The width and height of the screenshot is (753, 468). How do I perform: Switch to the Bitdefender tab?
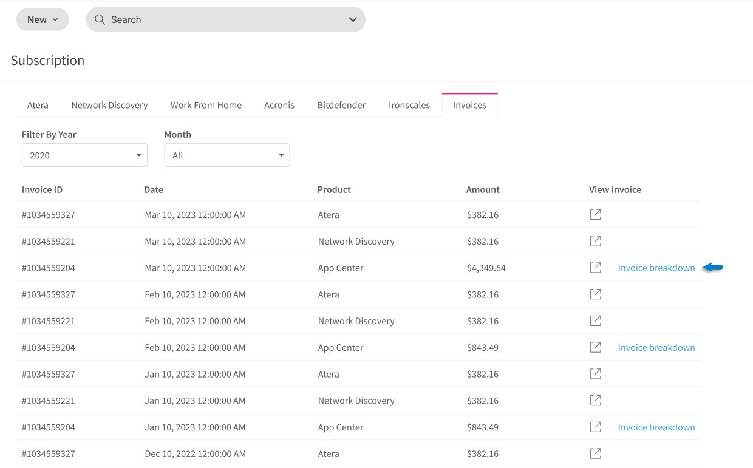(x=341, y=105)
